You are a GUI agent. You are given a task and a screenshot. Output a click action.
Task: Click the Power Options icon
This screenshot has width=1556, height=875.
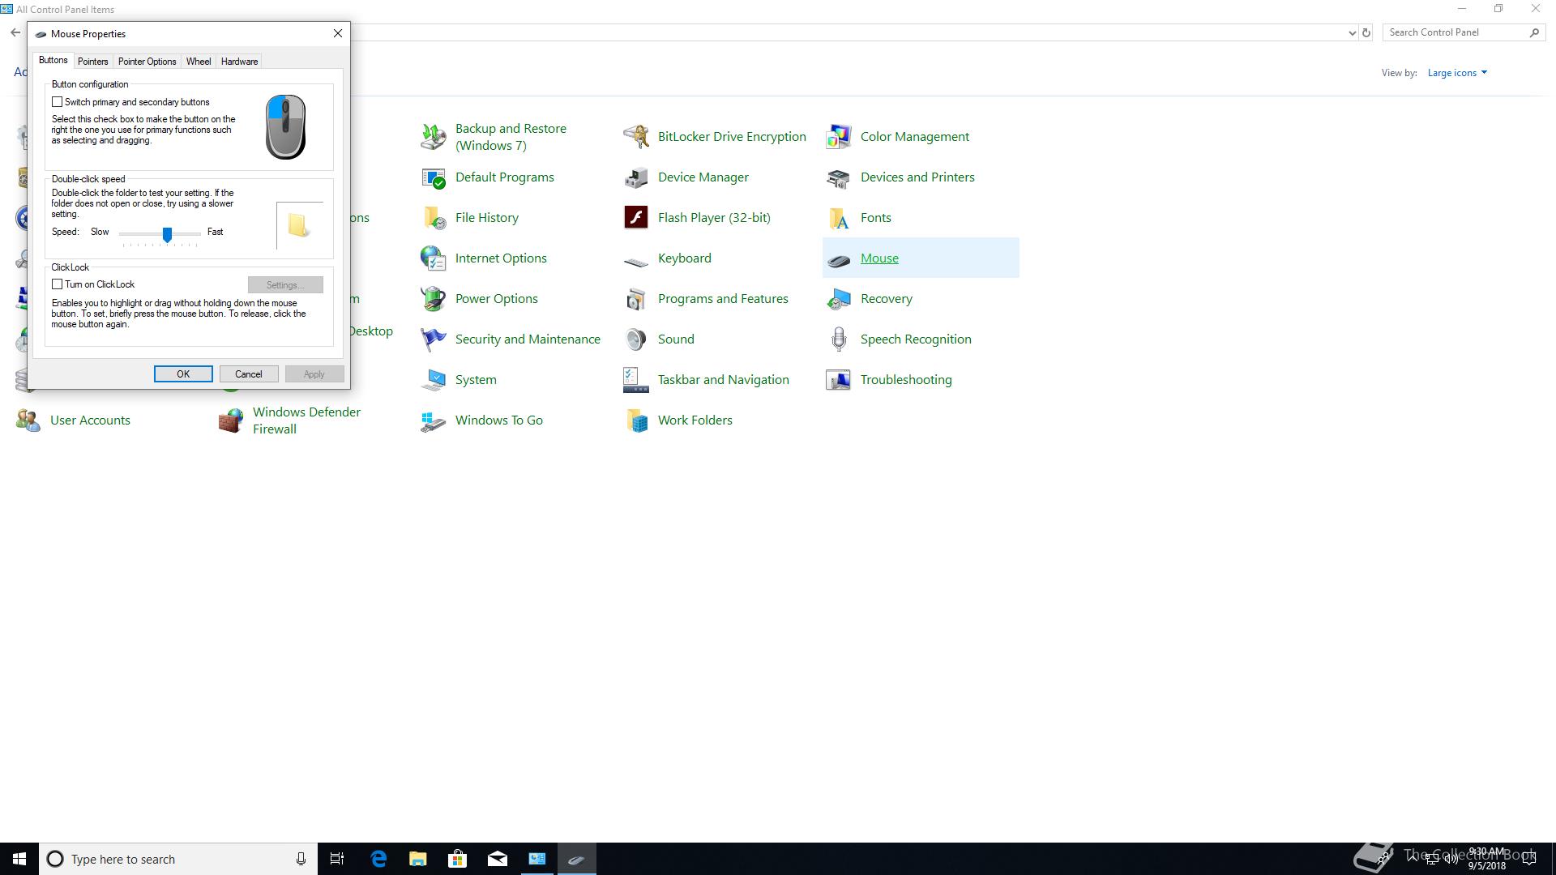[434, 298]
